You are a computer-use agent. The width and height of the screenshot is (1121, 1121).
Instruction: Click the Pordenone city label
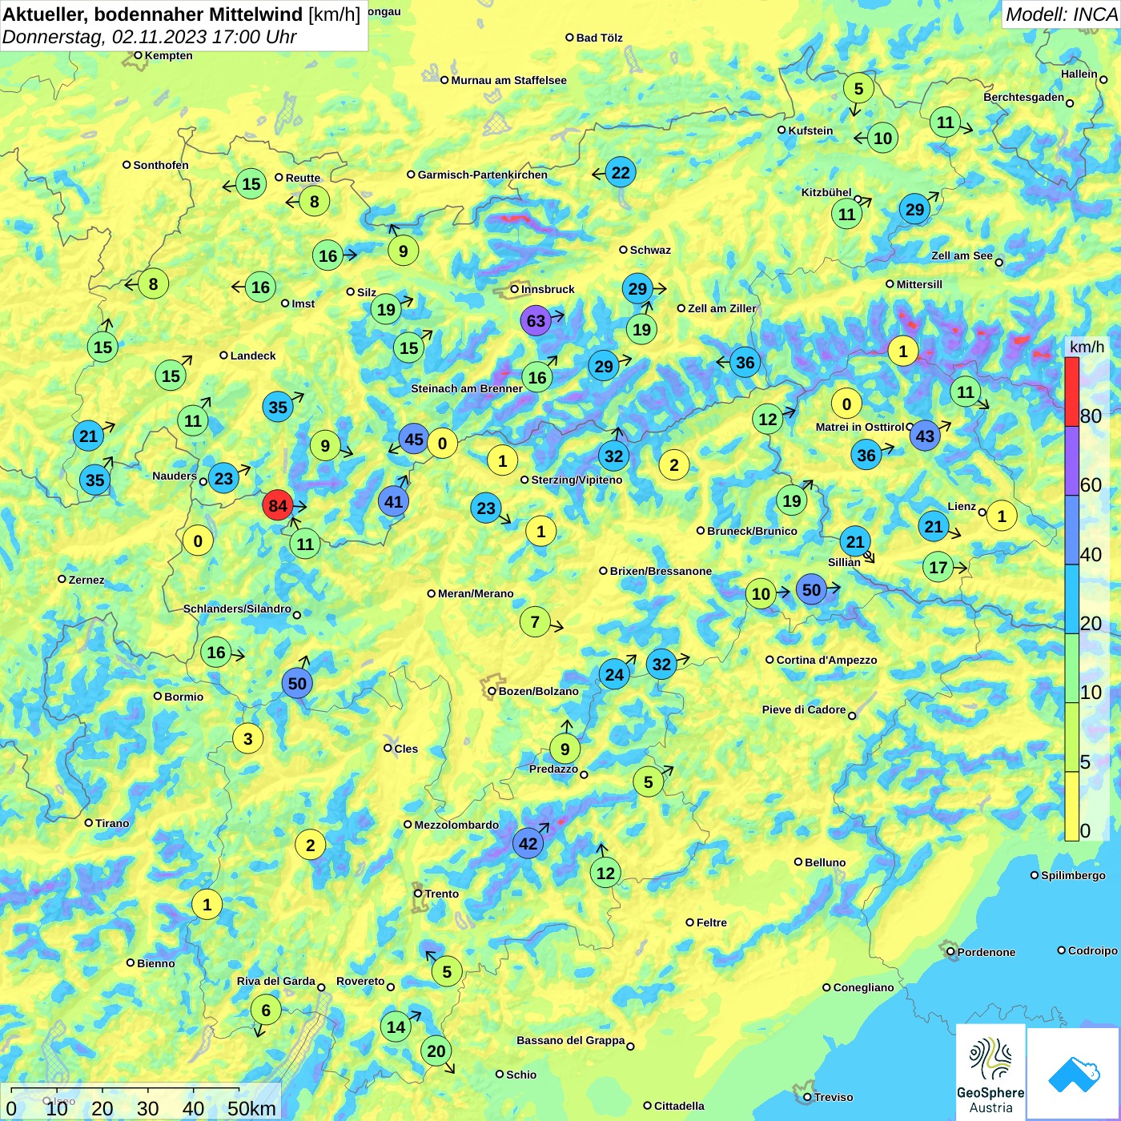[986, 952]
